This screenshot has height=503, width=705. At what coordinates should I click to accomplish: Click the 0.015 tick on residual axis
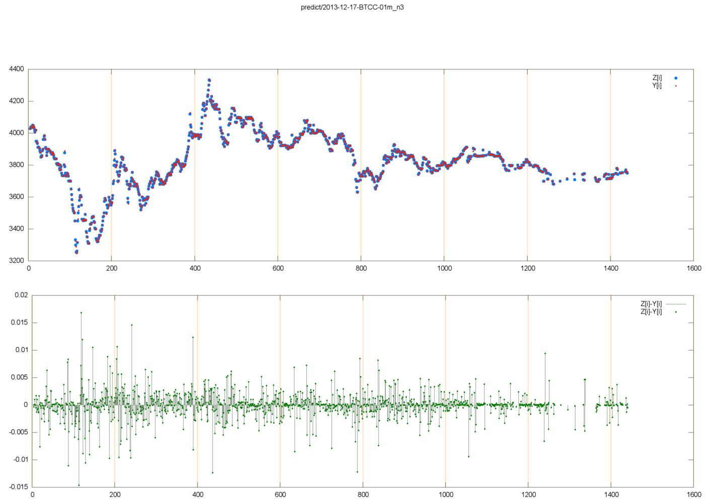20,322
